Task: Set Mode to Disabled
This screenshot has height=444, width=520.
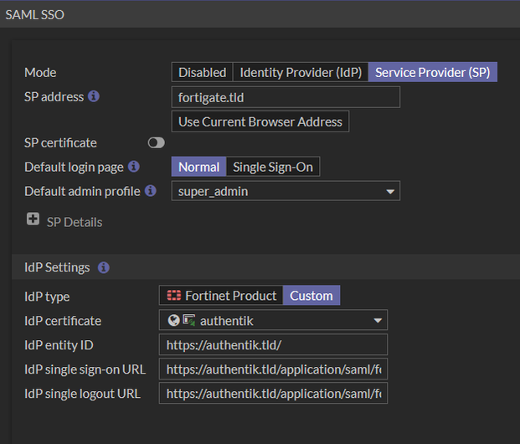Action: tap(202, 72)
